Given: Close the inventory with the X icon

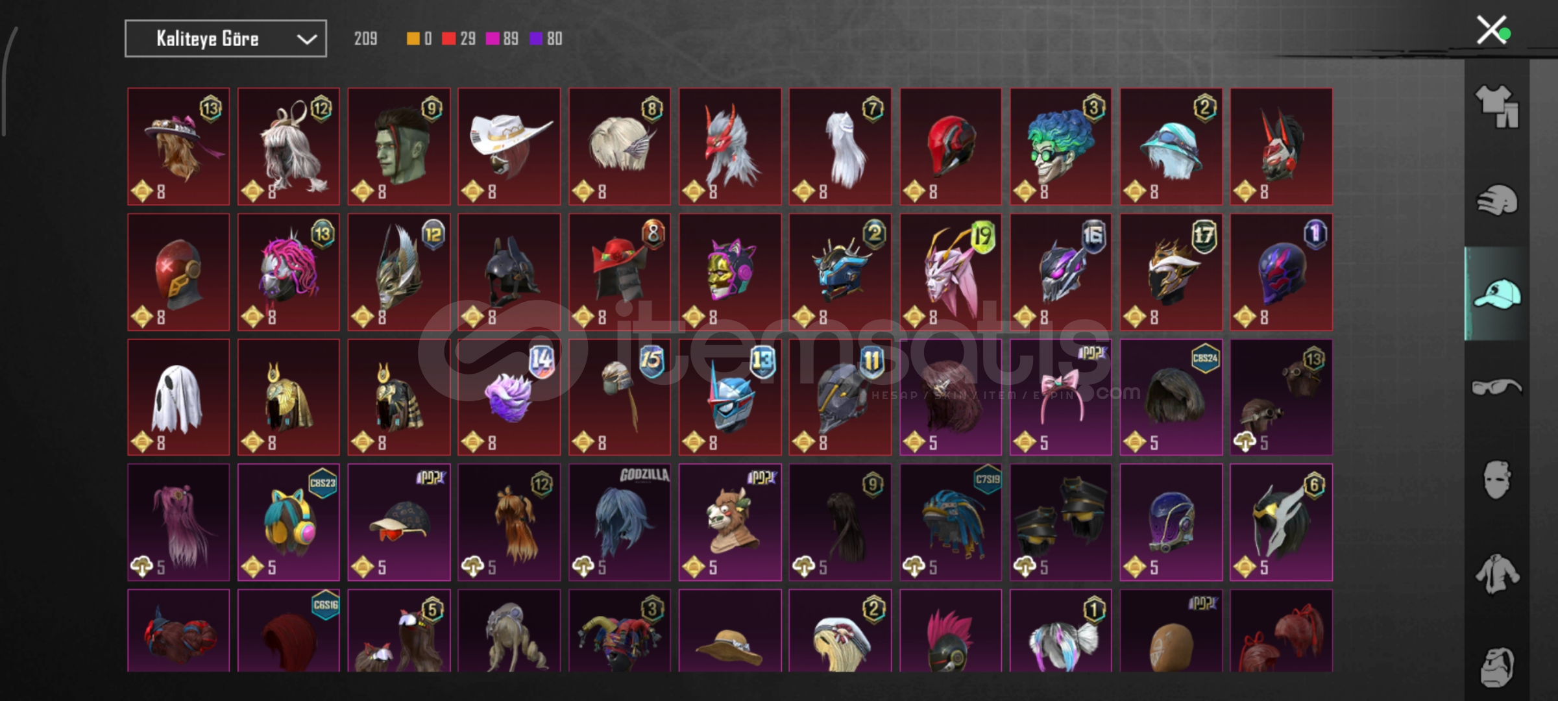Looking at the screenshot, I should 1492,31.
